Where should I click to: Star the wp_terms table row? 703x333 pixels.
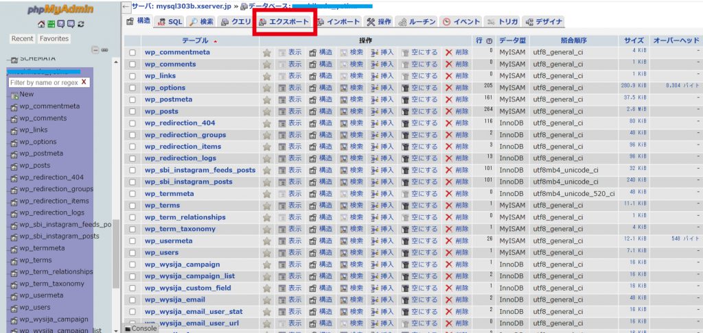(x=267, y=206)
